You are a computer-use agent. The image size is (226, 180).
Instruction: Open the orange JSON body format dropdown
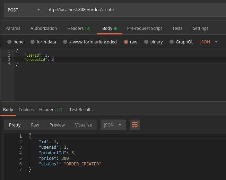pos(209,42)
